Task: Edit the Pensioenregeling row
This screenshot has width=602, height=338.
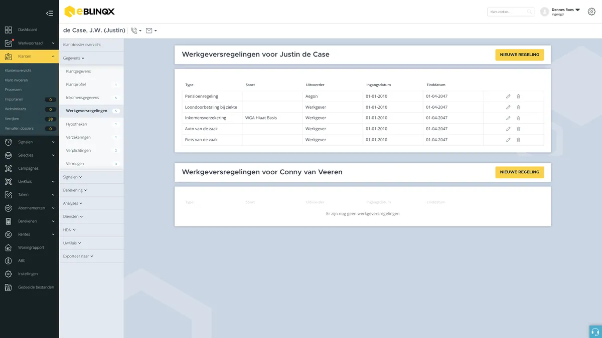Action: pos(508,96)
